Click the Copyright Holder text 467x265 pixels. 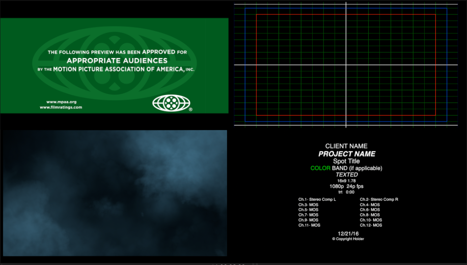click(348, 239)
